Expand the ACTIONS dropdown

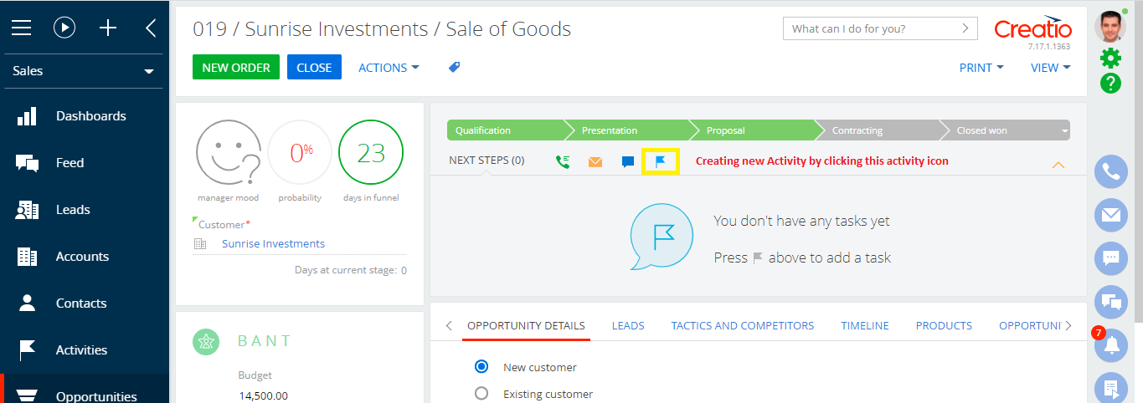[389, 68]
